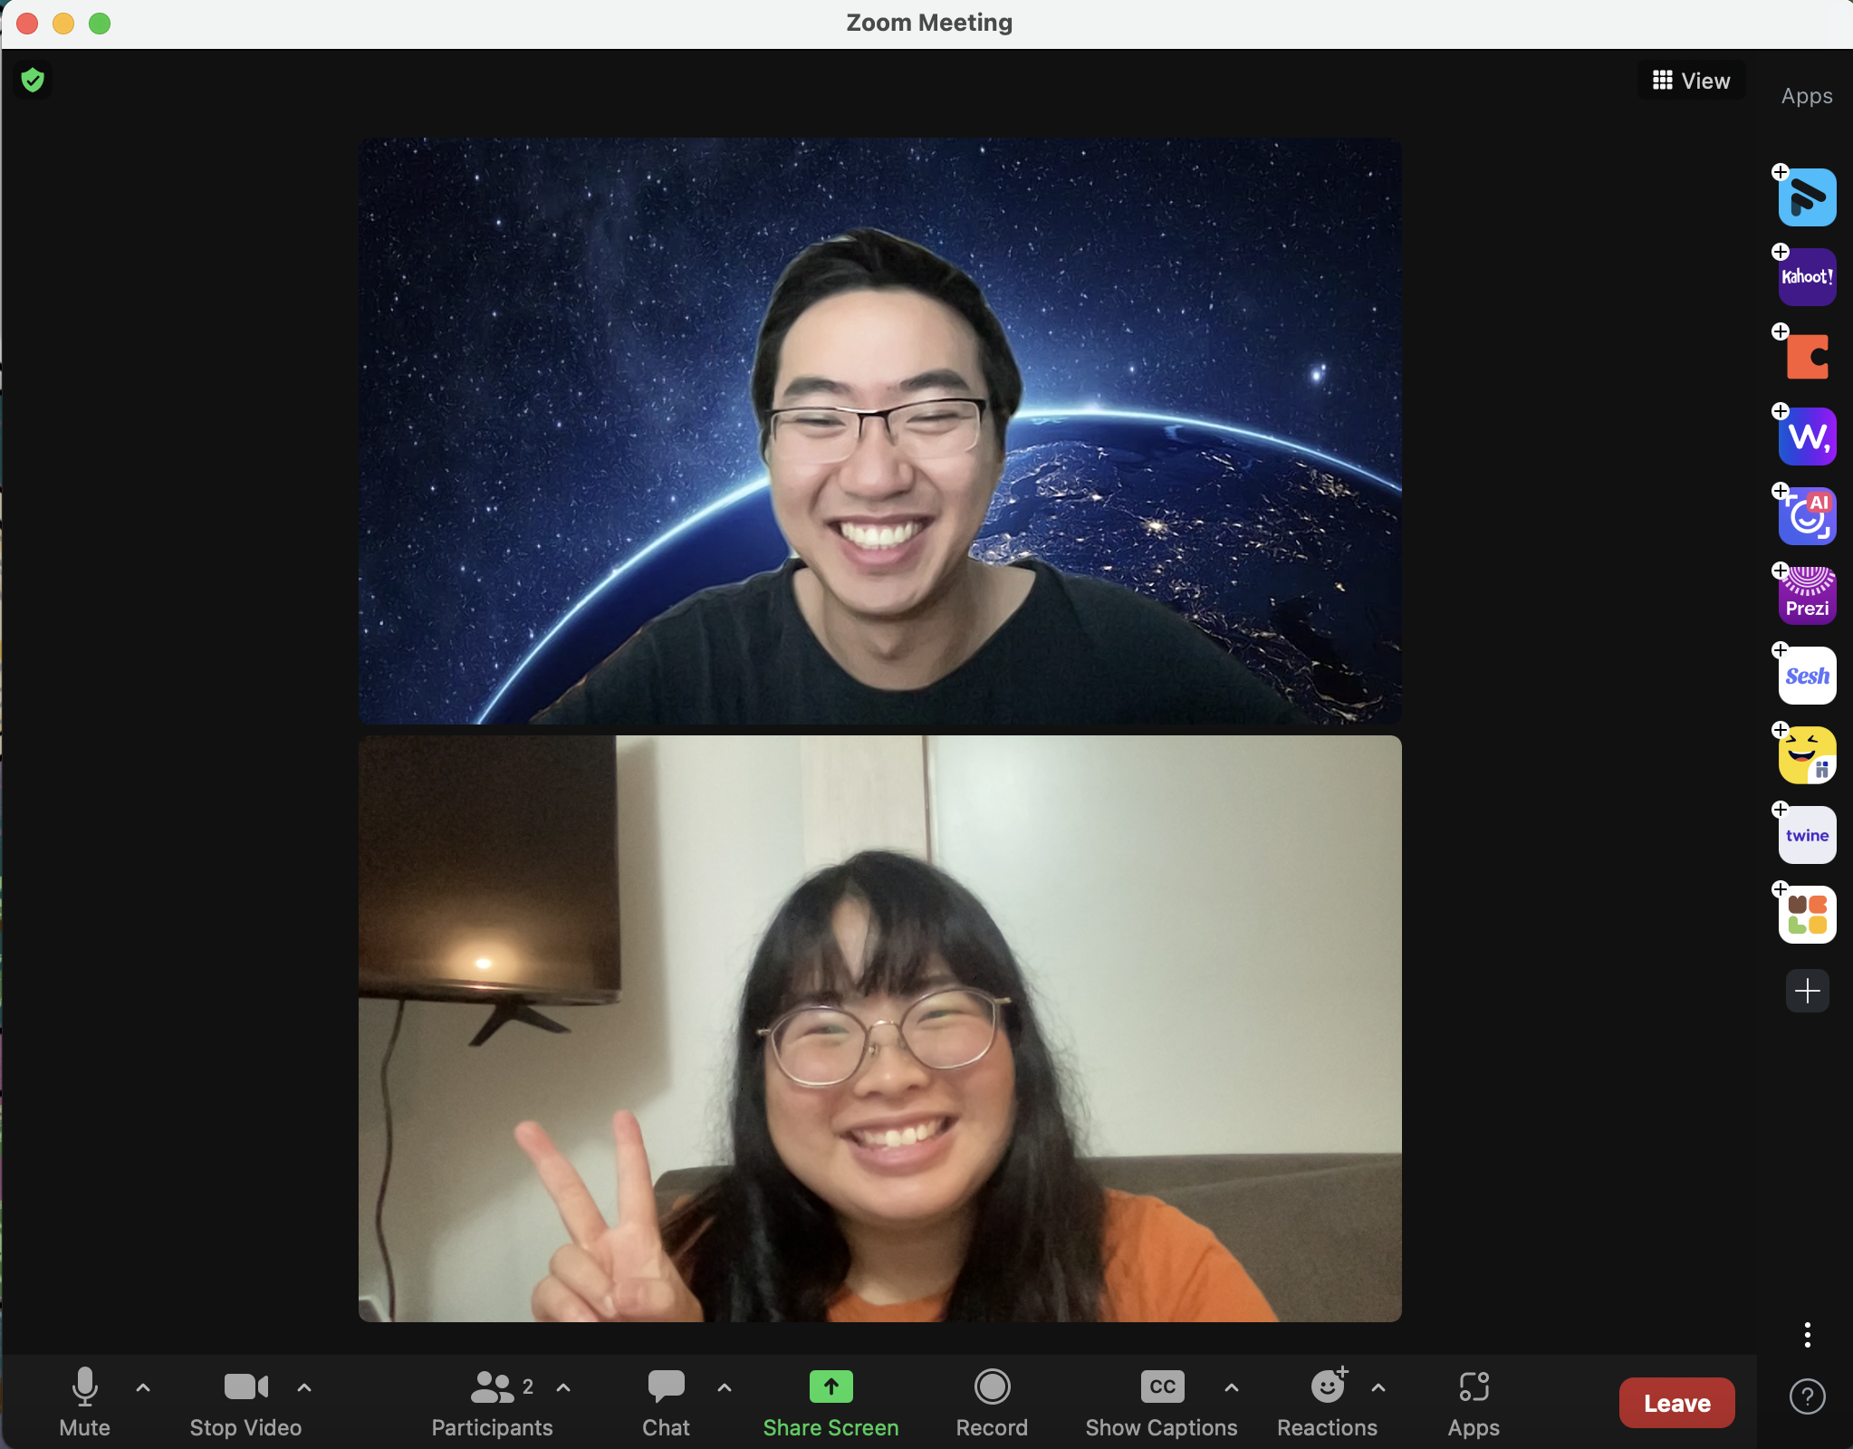Screen dimensions: 1853x1449
Task: Launch the Sesh app icon
Action: [1806, 676]
